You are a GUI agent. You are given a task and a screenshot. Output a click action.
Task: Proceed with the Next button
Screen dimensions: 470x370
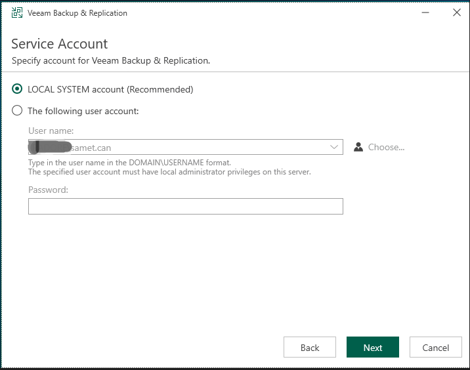tap(373, 347)
